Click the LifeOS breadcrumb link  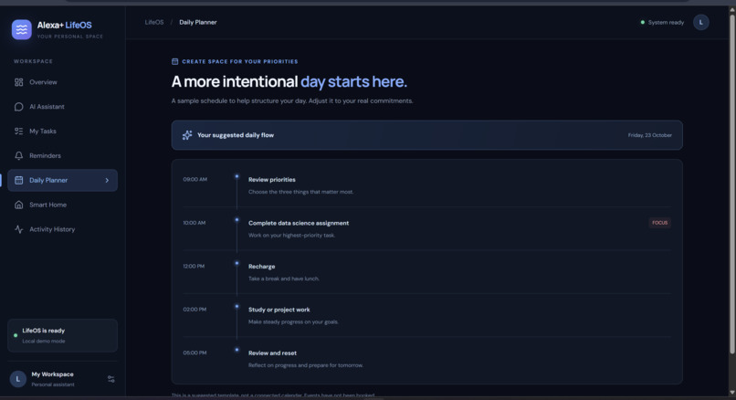click(x=154, y=22)
